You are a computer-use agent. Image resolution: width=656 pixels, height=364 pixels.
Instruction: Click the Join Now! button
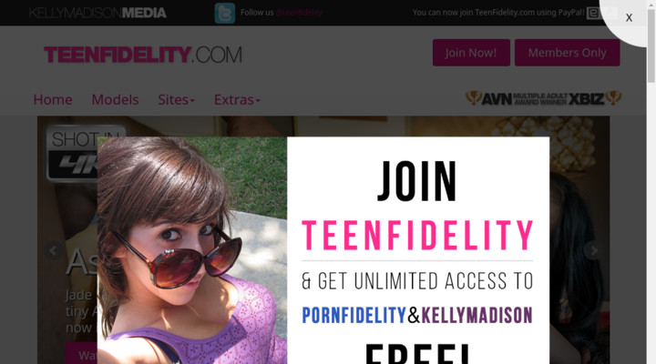471,53
